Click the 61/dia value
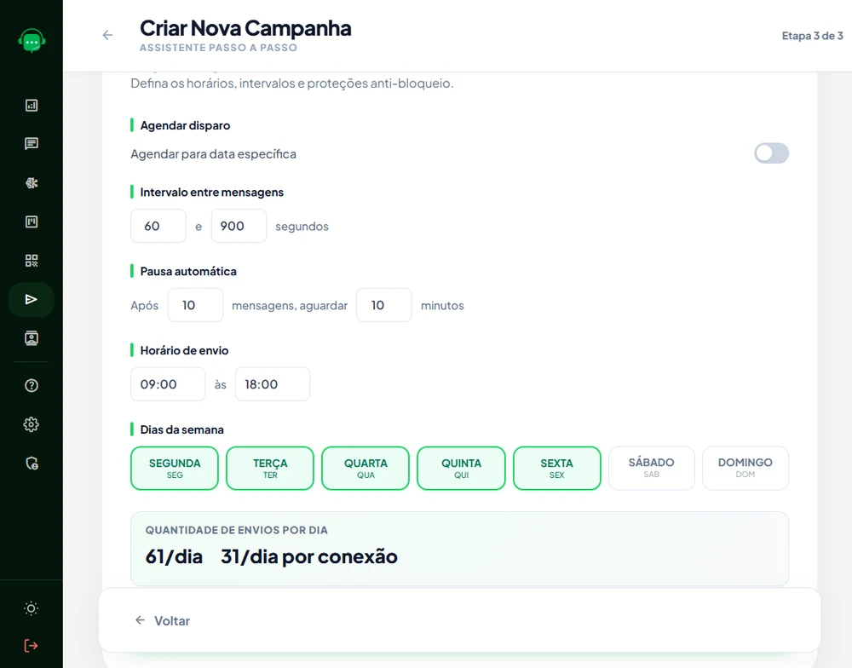This screenshot has width=852, height=668. click(x=174, y=556)
